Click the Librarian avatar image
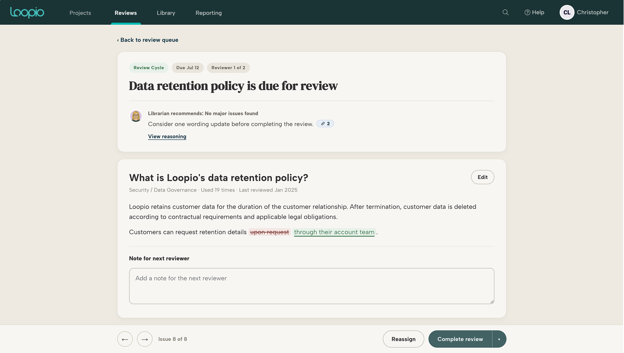624x353 pixels. pyautogui.click(x=136, y=116)
